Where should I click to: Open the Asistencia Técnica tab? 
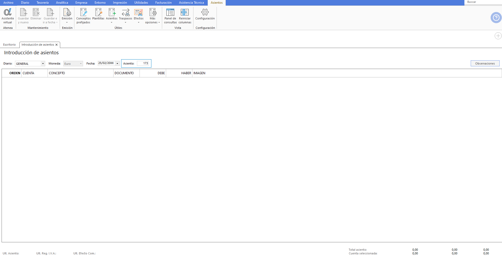click(192, 3)
